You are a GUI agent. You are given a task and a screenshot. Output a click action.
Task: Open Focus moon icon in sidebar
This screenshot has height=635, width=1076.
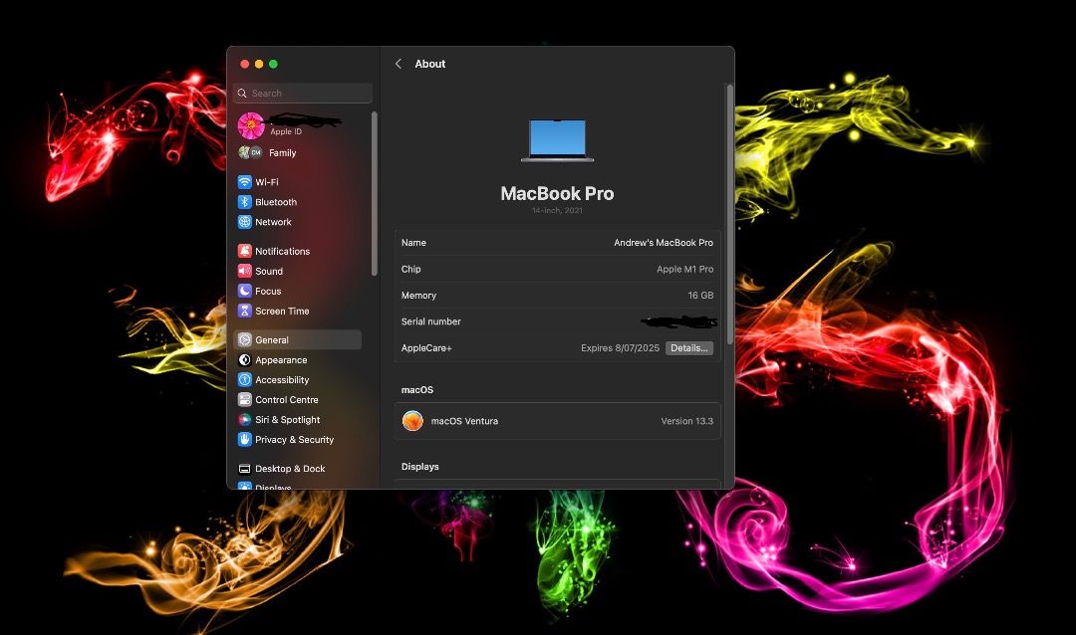(245, 291)
